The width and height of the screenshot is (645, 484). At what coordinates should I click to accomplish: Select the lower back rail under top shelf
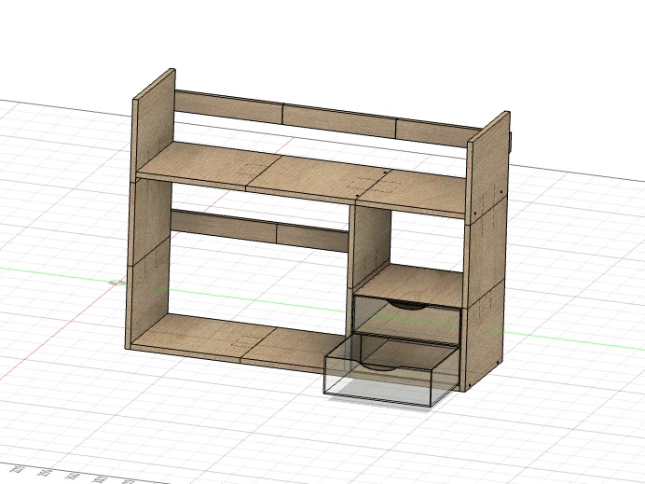point(259,230)
